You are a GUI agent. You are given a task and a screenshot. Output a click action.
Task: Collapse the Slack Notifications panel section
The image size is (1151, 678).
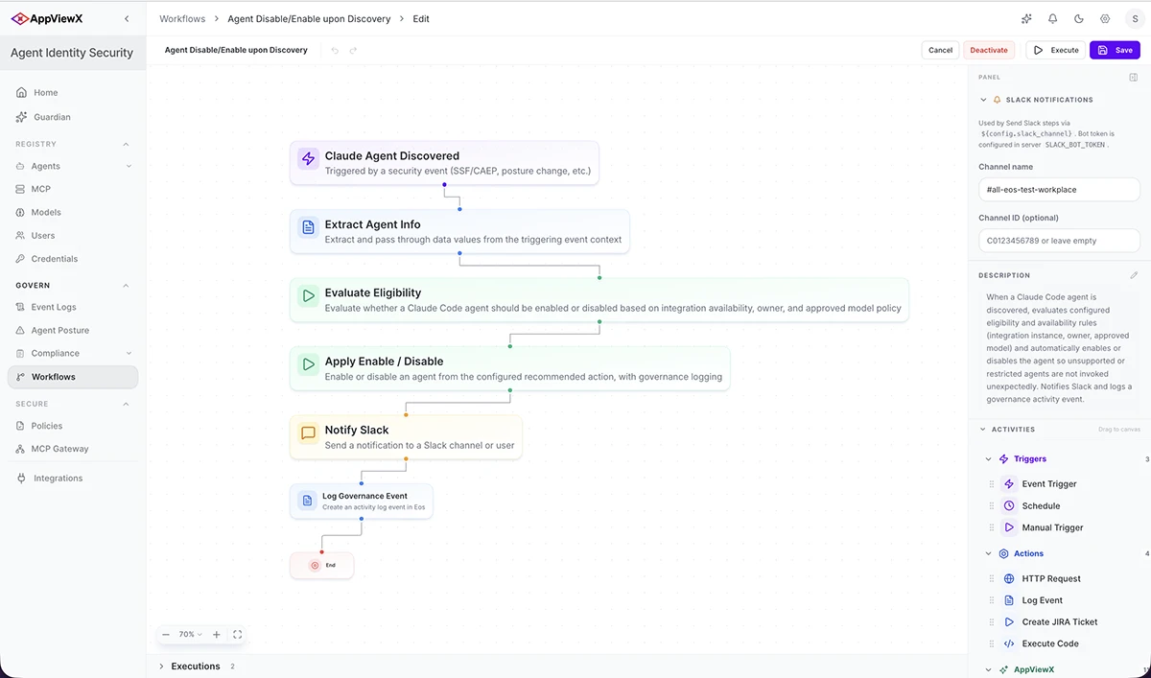(x=983, y=100)
